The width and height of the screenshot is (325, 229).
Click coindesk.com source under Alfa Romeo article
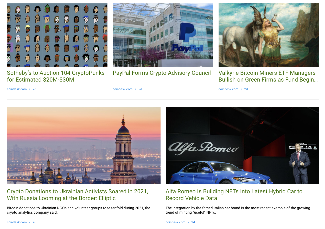tap(175, 222)
